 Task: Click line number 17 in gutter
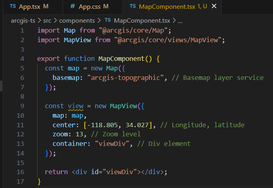[x=20, y=182]
